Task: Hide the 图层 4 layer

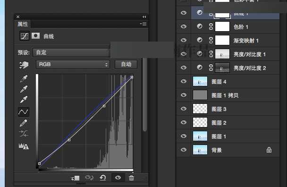Action: (184, 81)
